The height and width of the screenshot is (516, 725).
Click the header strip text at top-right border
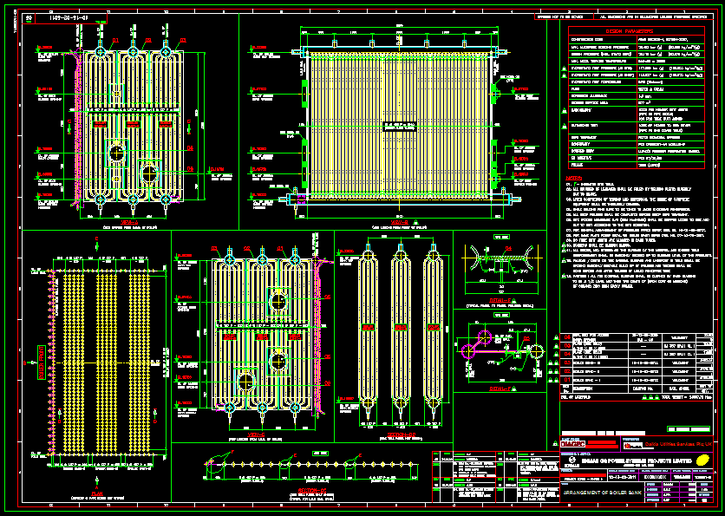[657, 16]
